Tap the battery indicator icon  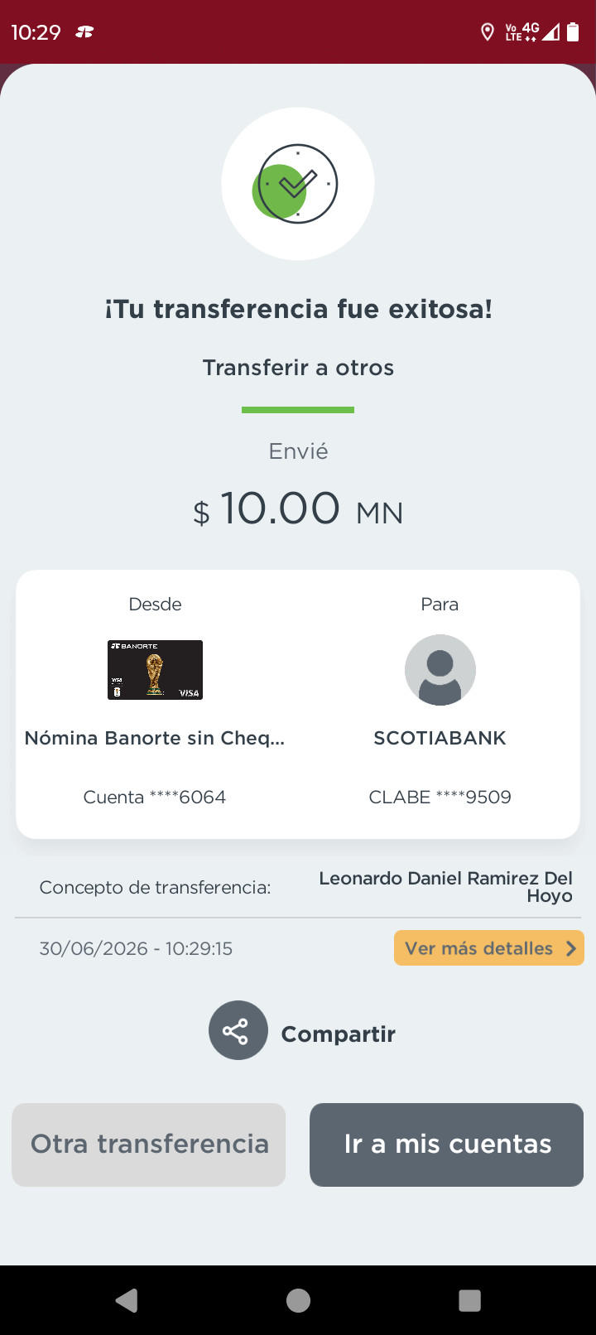click(x=573, y=32)
